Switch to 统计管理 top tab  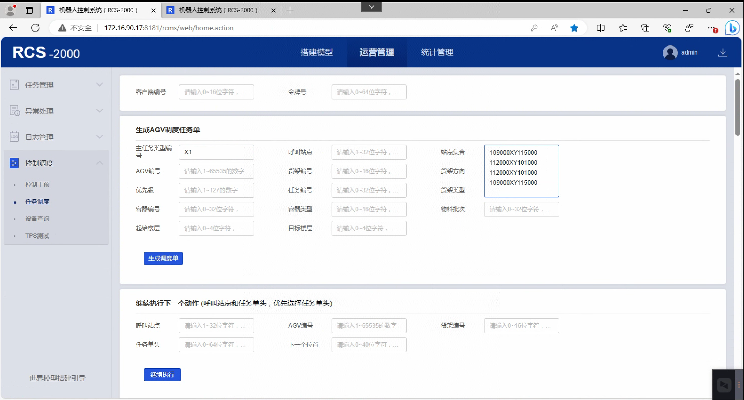[437, 52]
